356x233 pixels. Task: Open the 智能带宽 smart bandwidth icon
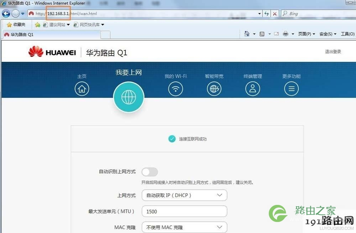tap(214, 89)
